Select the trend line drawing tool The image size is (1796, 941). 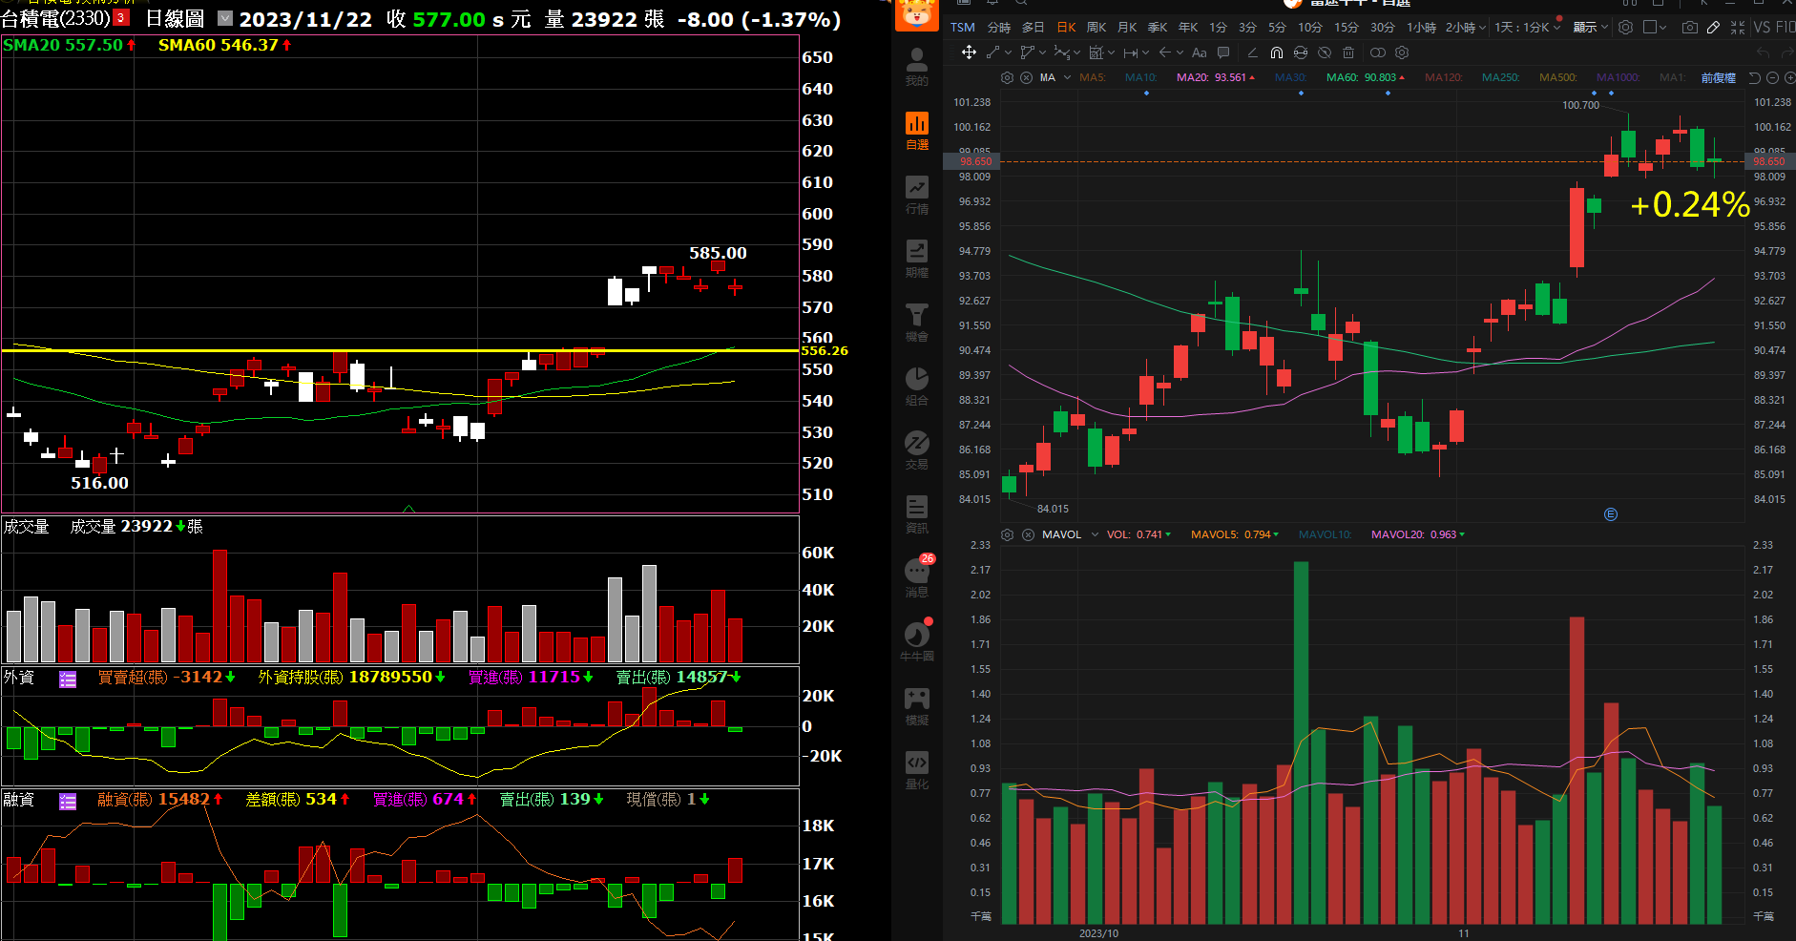pyautogui.click(x=992, y=52)
